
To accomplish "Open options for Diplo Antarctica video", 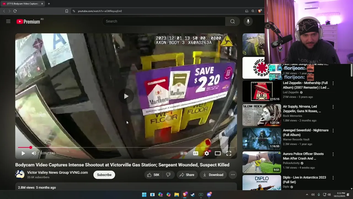I will point(333,178).
